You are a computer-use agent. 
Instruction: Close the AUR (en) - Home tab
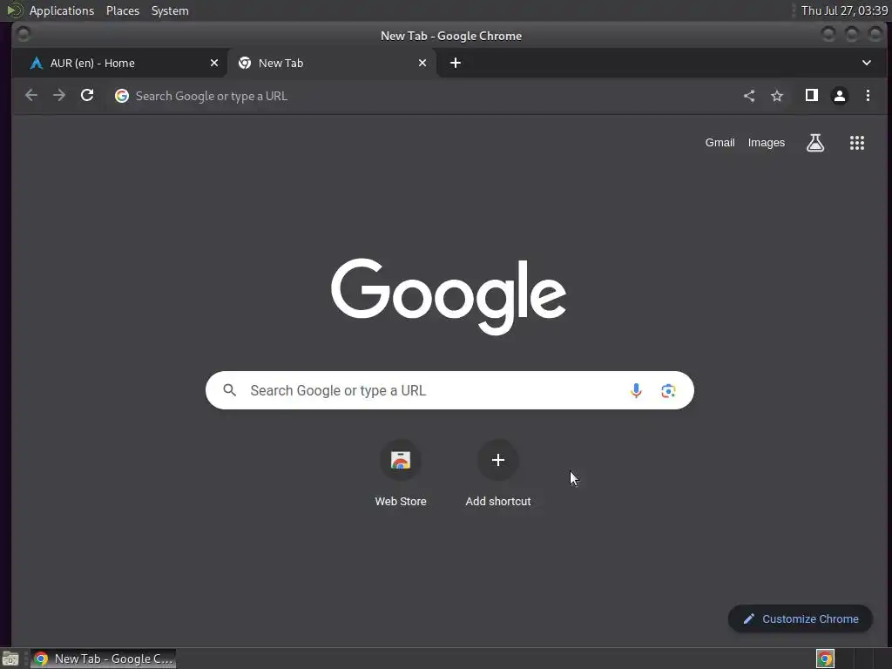tap(214, 63)
